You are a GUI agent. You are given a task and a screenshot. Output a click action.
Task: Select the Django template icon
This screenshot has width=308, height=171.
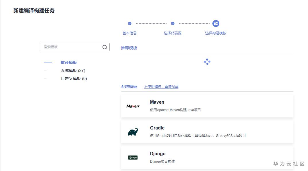pyautogui.click(x=133, y=157)
